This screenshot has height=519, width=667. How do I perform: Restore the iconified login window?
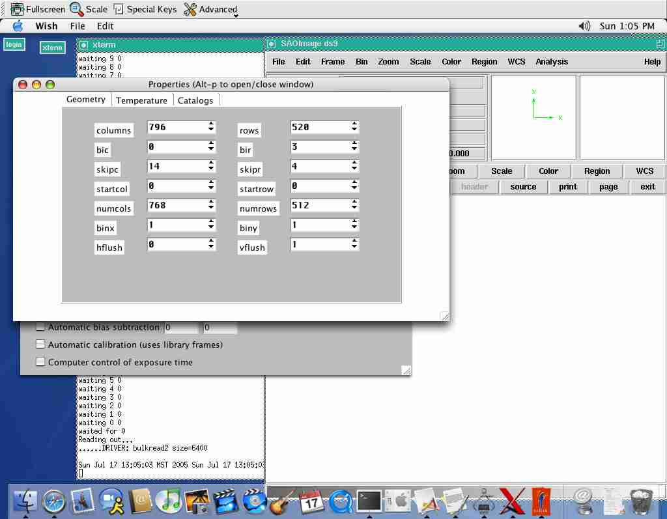pyautogui.click(x=14, y=44)
